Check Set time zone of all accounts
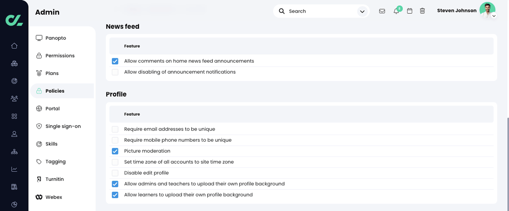The height and width of the screenshot is (211, 509). pos(115,162)
